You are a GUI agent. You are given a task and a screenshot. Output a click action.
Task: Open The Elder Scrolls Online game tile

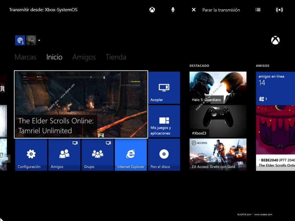pyautogui.click(x=81, y=104)
